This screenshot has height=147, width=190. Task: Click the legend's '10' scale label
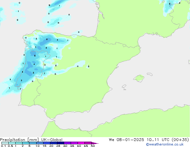tap(37, 146)
